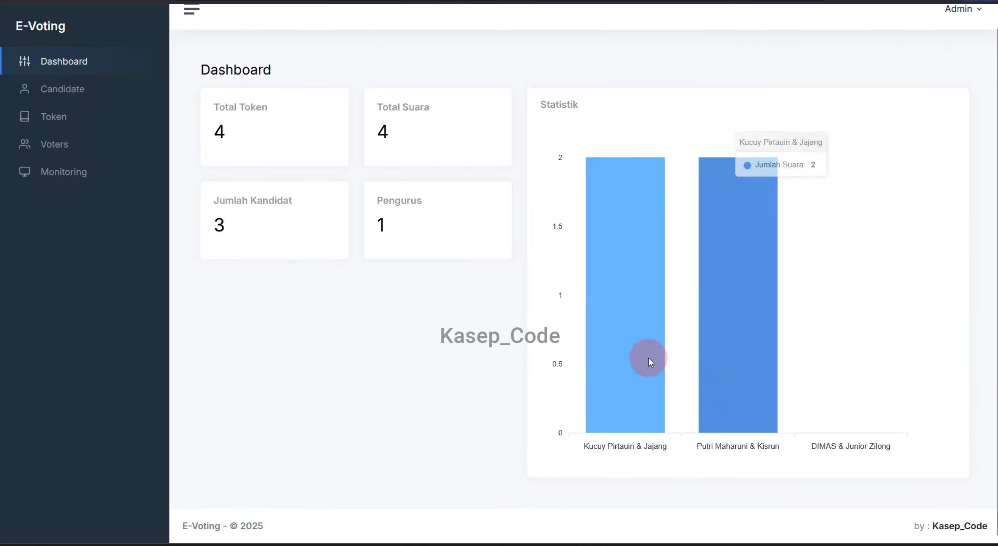Click the Jumlah Kandidat card

coord(274,220)
